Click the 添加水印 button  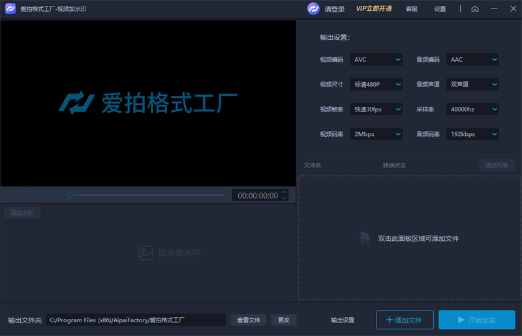(x=22, y=213)
